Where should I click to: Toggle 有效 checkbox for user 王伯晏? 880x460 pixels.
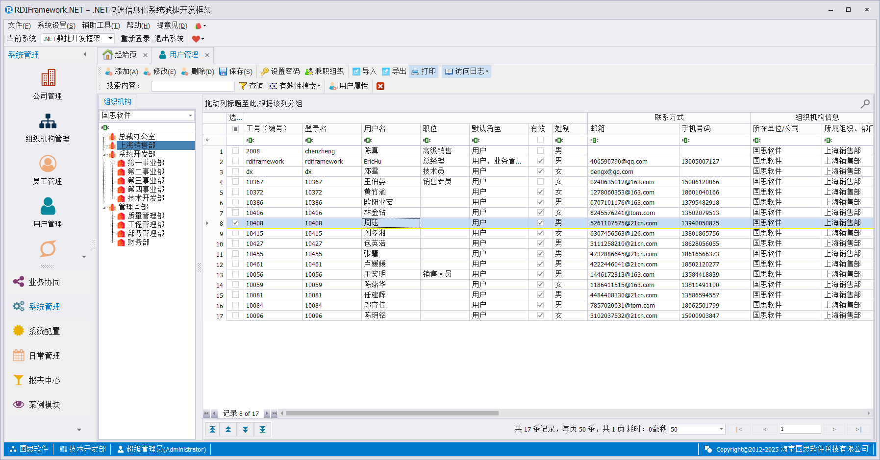pos(540,182)
